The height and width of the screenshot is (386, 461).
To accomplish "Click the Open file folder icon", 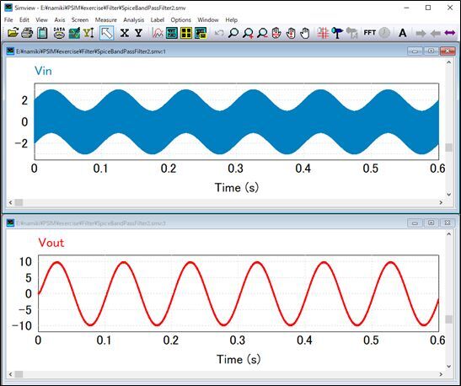I will (x=13, y=33).
